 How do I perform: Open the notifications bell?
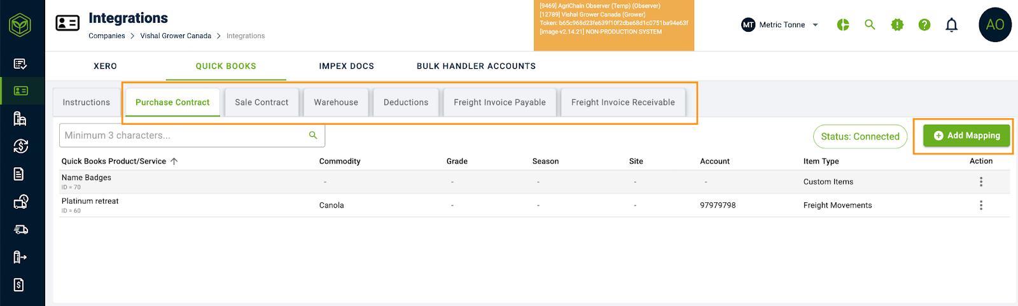[x=952, y=25]
